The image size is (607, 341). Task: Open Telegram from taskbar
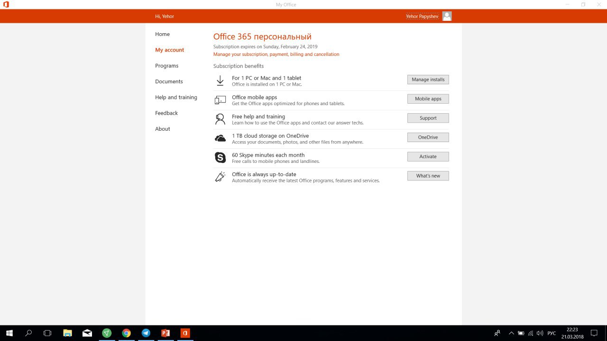coord(146,333)
